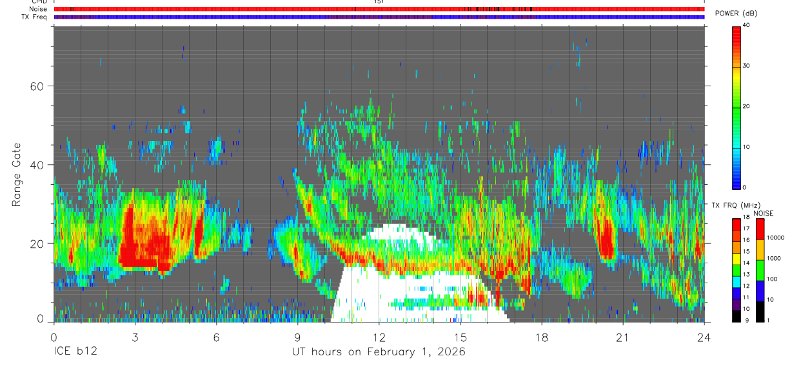This screenshot has width=792, height=365.
Task: Click the 12 hour tick on time axis
Action: (x=379, y=337)
